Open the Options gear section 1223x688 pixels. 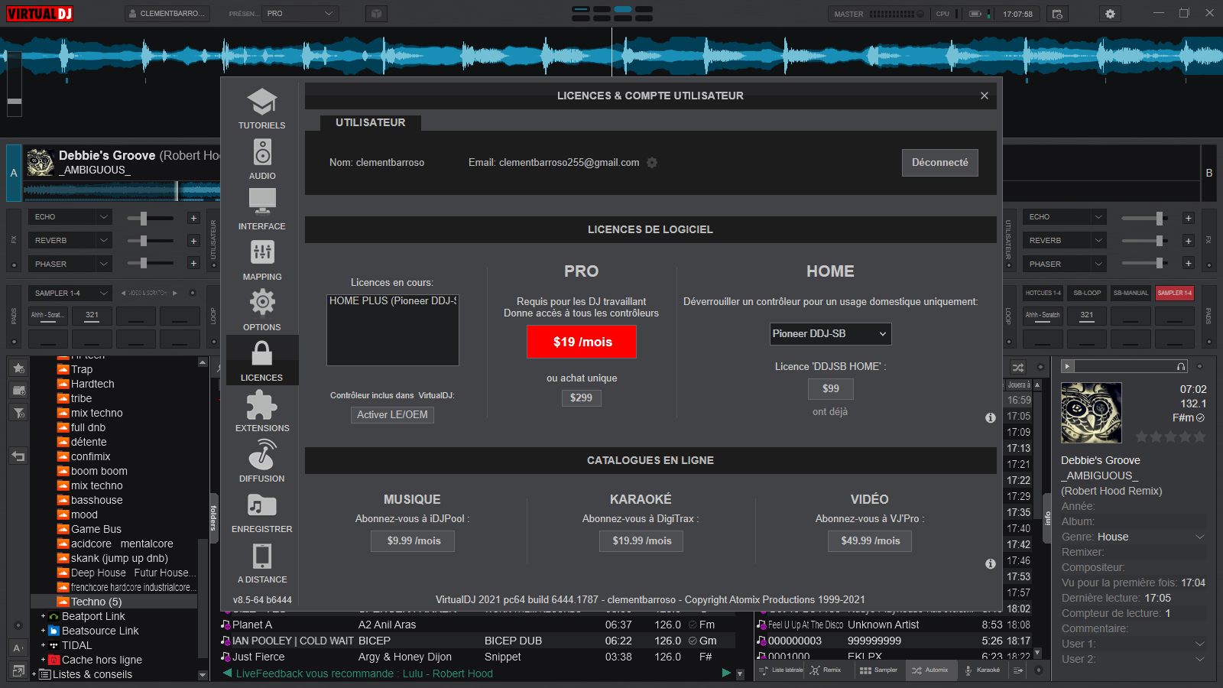click(x=262, y=310)
